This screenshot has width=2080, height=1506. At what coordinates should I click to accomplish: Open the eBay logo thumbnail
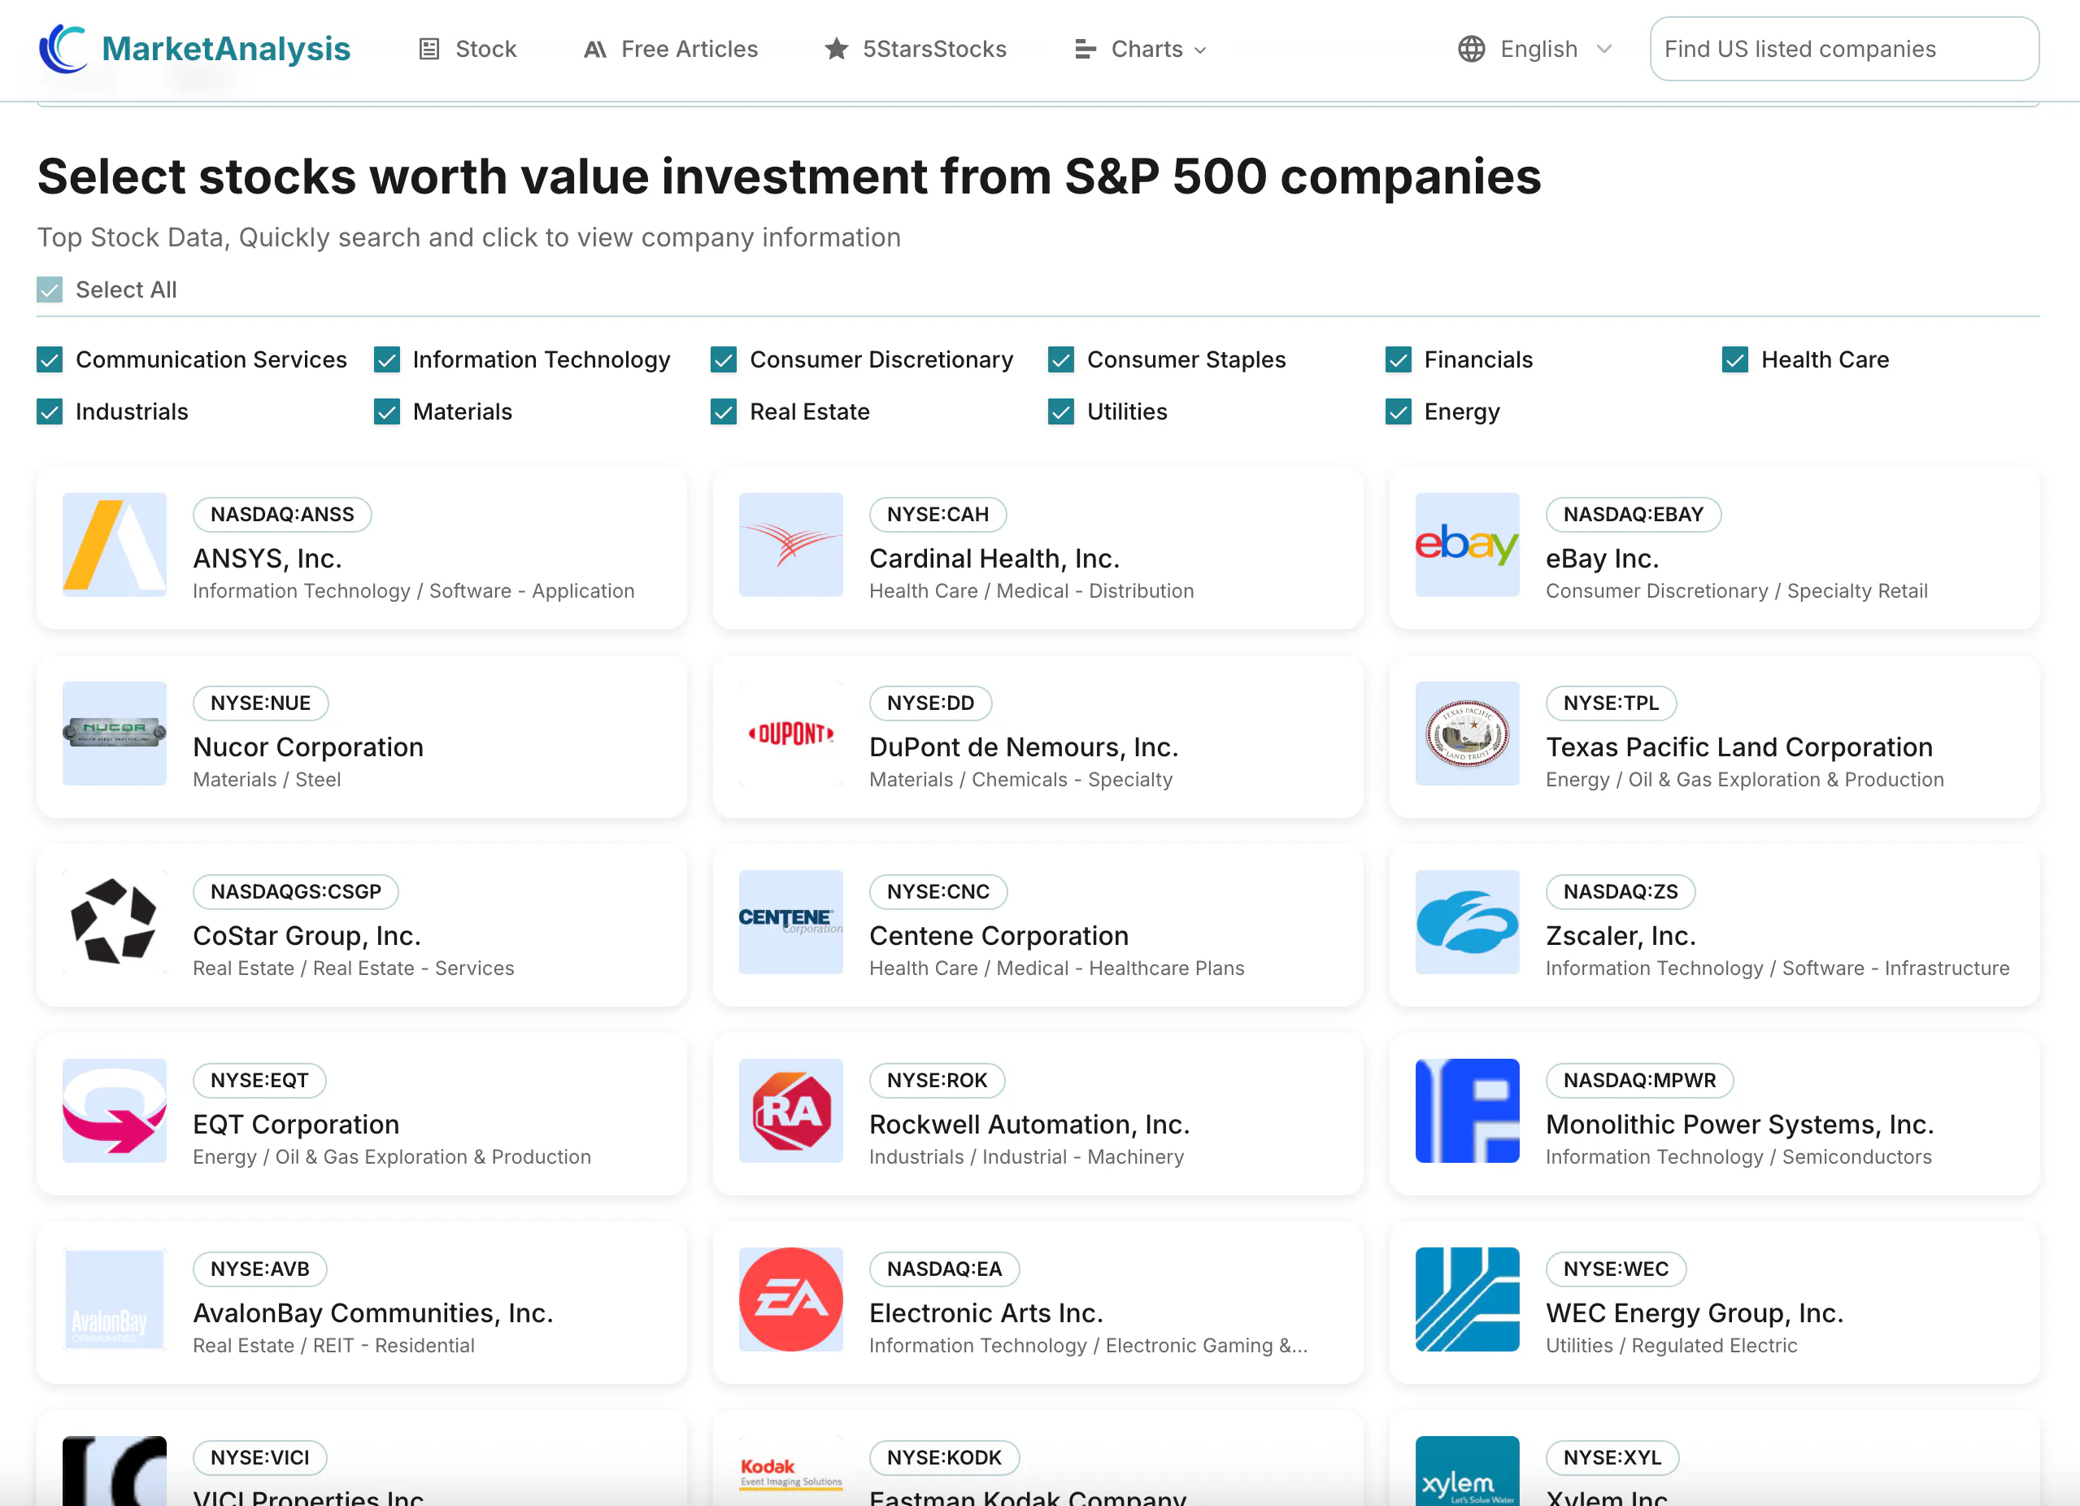tap(1468, 545)
